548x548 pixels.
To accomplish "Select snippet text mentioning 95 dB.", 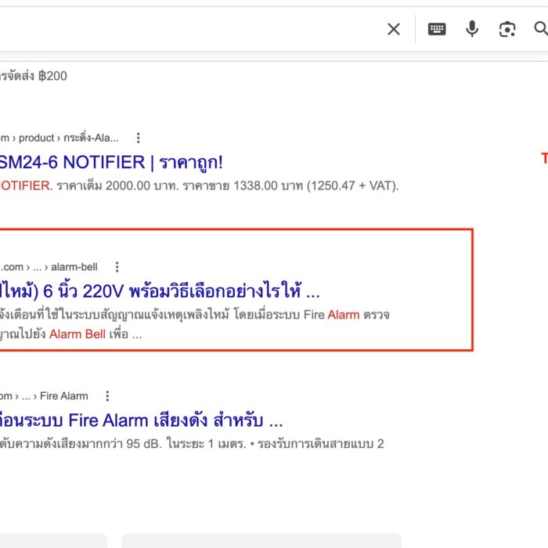I will (x=193, y=444).
